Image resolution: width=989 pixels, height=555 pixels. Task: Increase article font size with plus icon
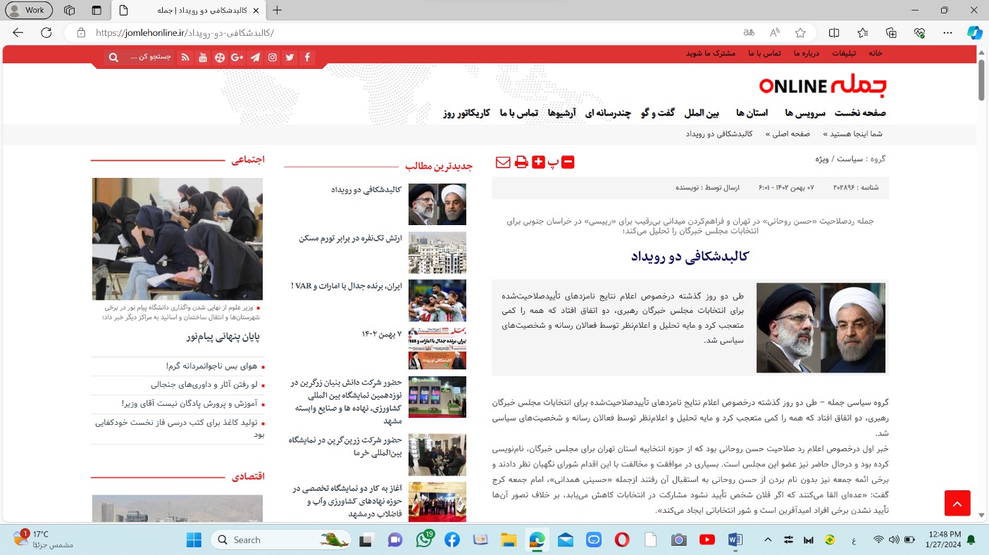(538, 162)
